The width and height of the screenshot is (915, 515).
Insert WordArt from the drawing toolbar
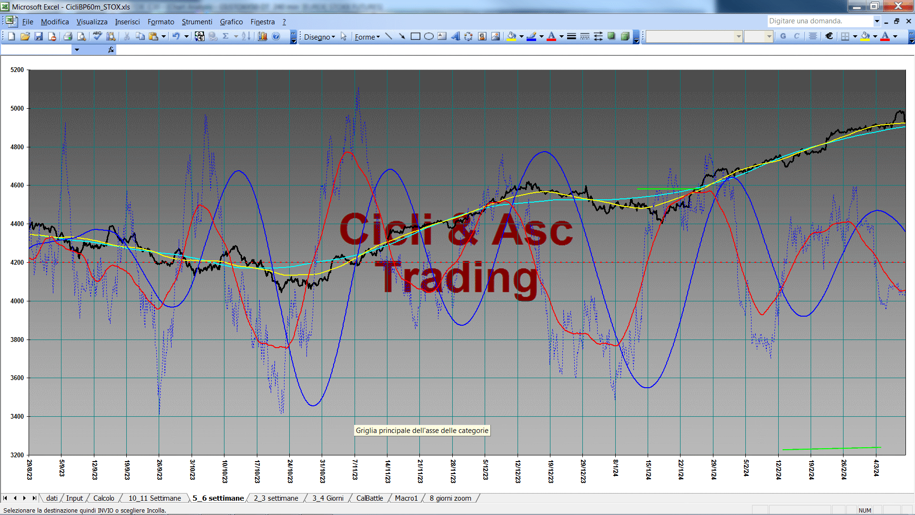coord(456,37)
